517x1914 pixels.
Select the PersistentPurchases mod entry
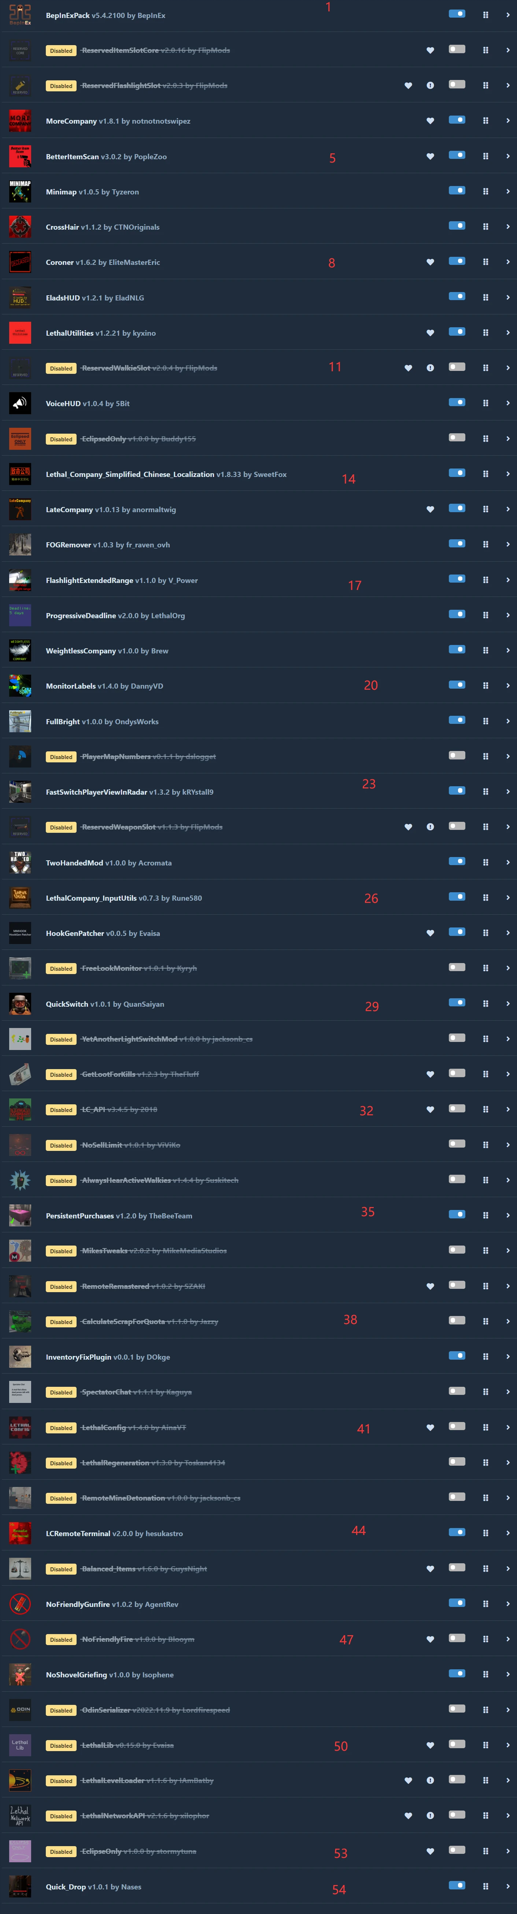258,1216
